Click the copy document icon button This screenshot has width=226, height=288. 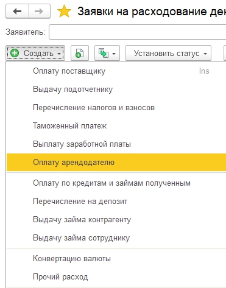point(80,53)
